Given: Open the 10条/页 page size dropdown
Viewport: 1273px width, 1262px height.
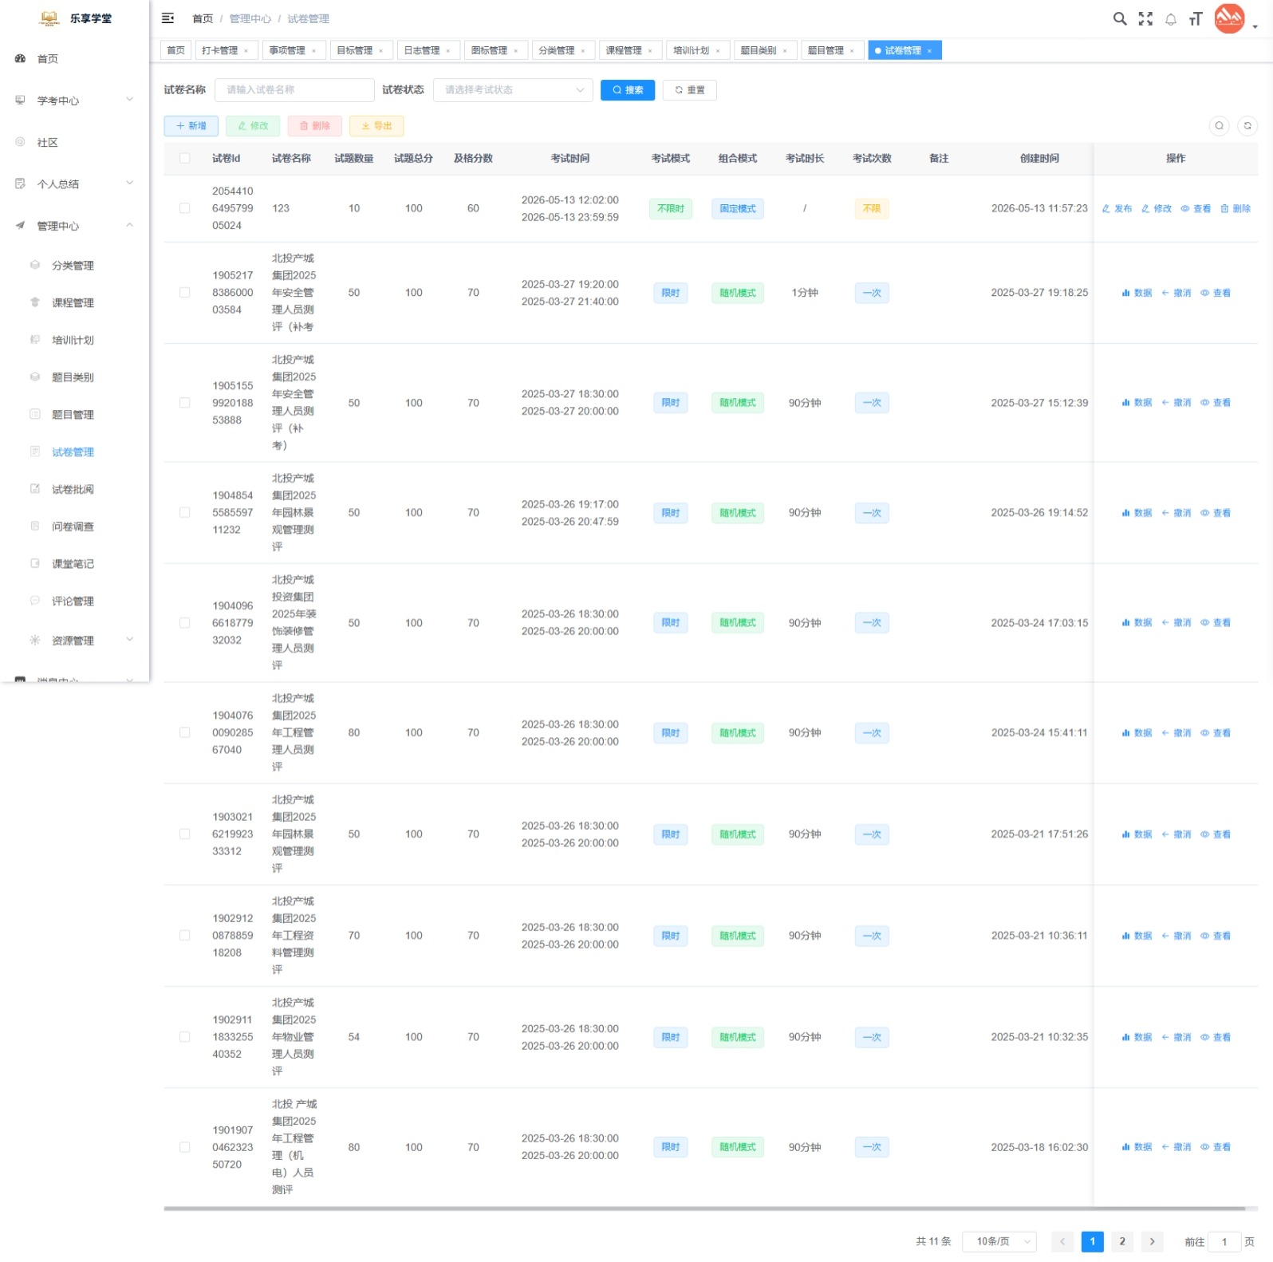Looking at the screenshot, I should pyautogui.click(x=999, y=1241).
